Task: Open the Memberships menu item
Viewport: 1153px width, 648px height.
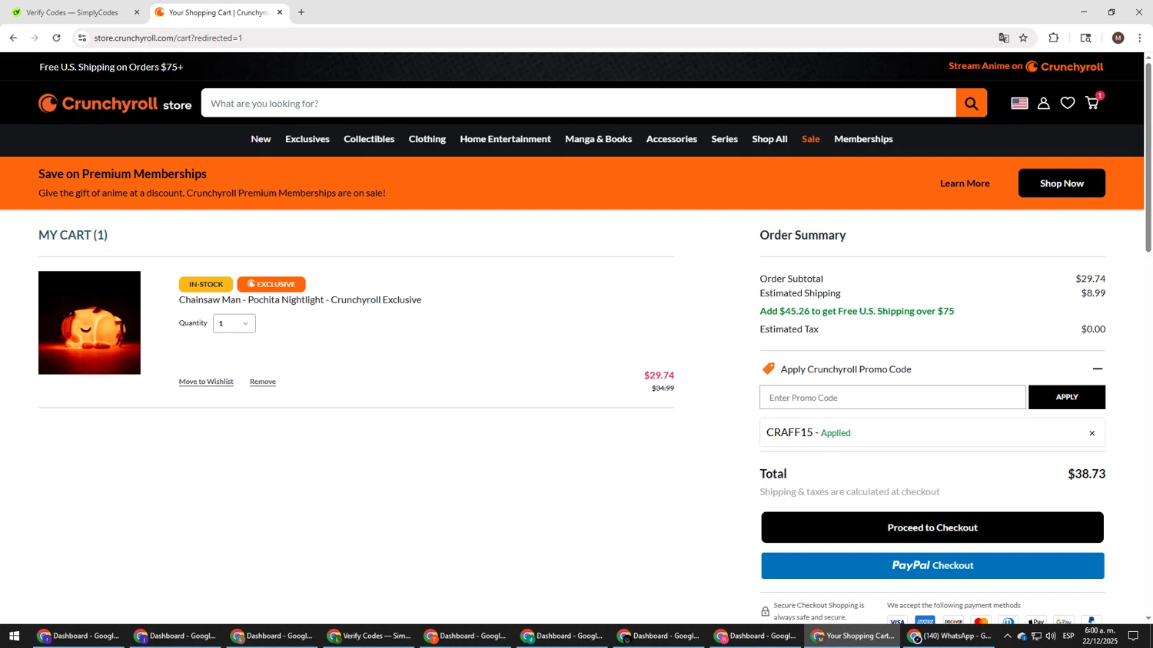Action: coord(863,139)
